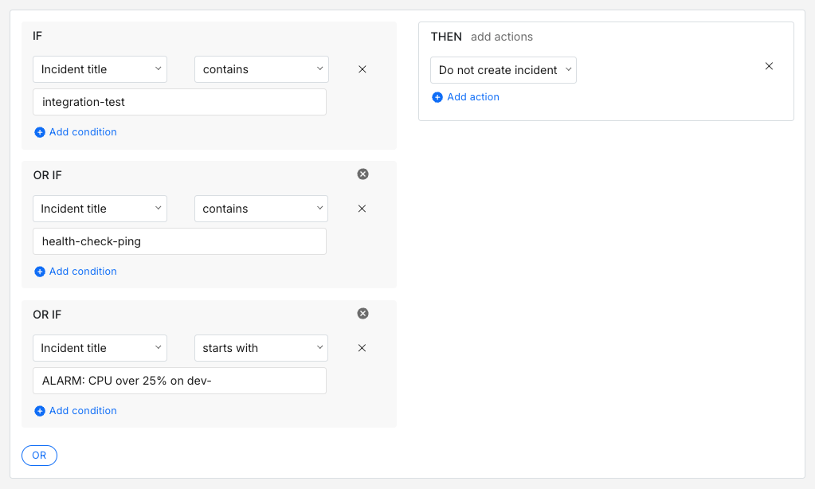The width and height of the screenshot is (815, 489).
Task: Remove the starts-with condition row using its X
Action: pyautogui.click(x=362, y=348)
